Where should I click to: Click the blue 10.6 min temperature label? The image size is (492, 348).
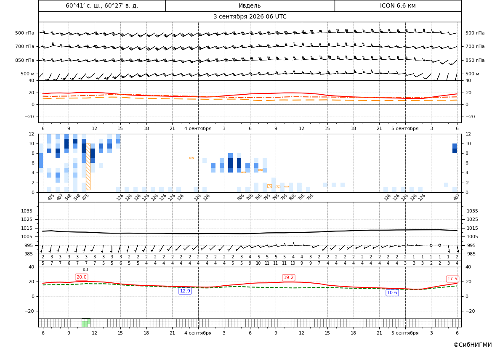pos(392,292)
